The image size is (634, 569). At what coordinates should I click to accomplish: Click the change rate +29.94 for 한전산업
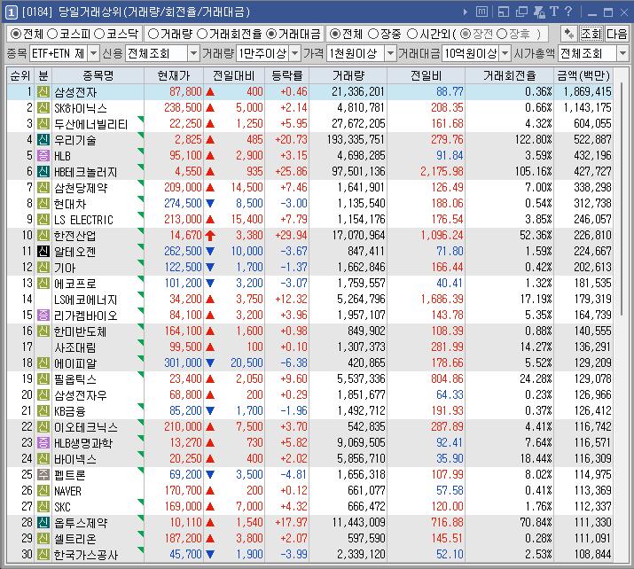point(291,235)
